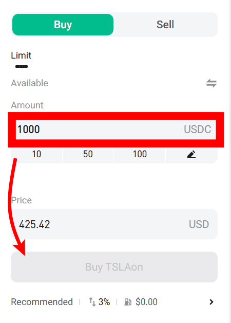Switch to the Buy side

63,25
